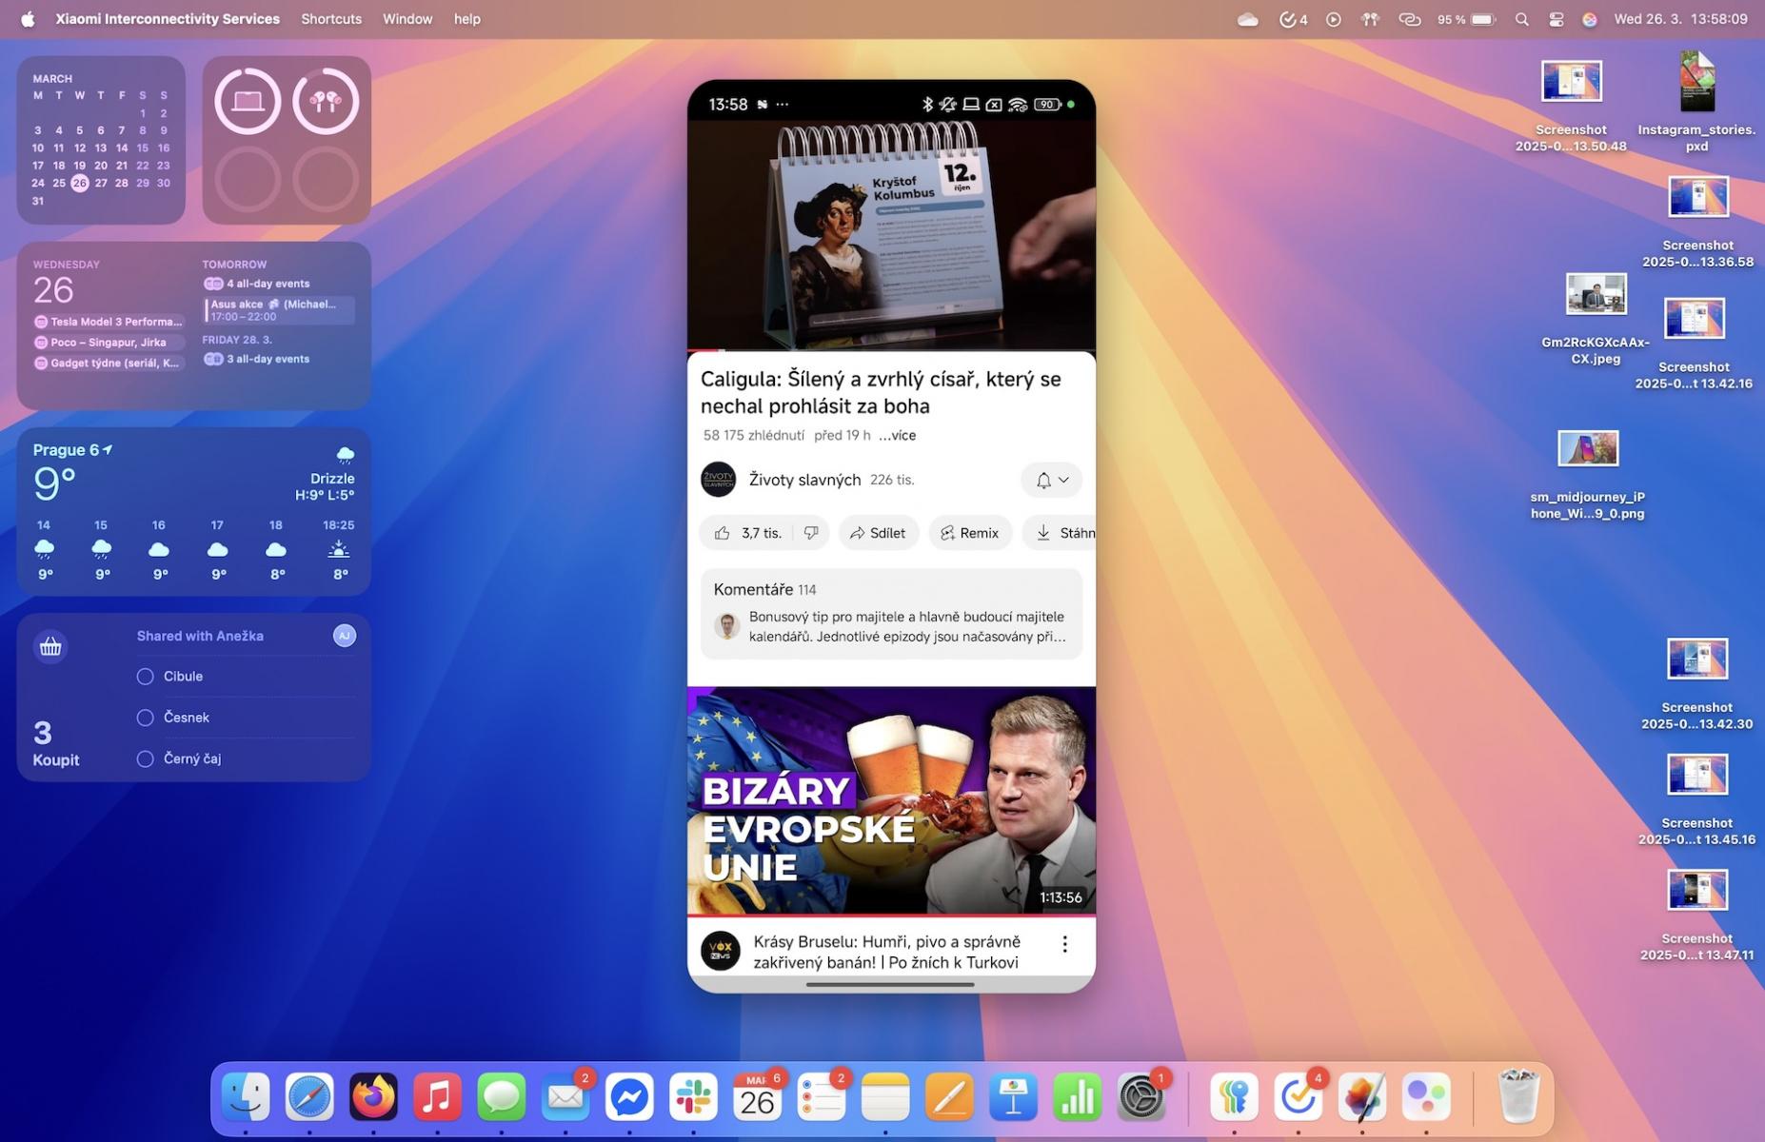This screenshot has height=1142, width=1765.
Task: Open Mail with 2 unread badge
Action: (565, 1097)
